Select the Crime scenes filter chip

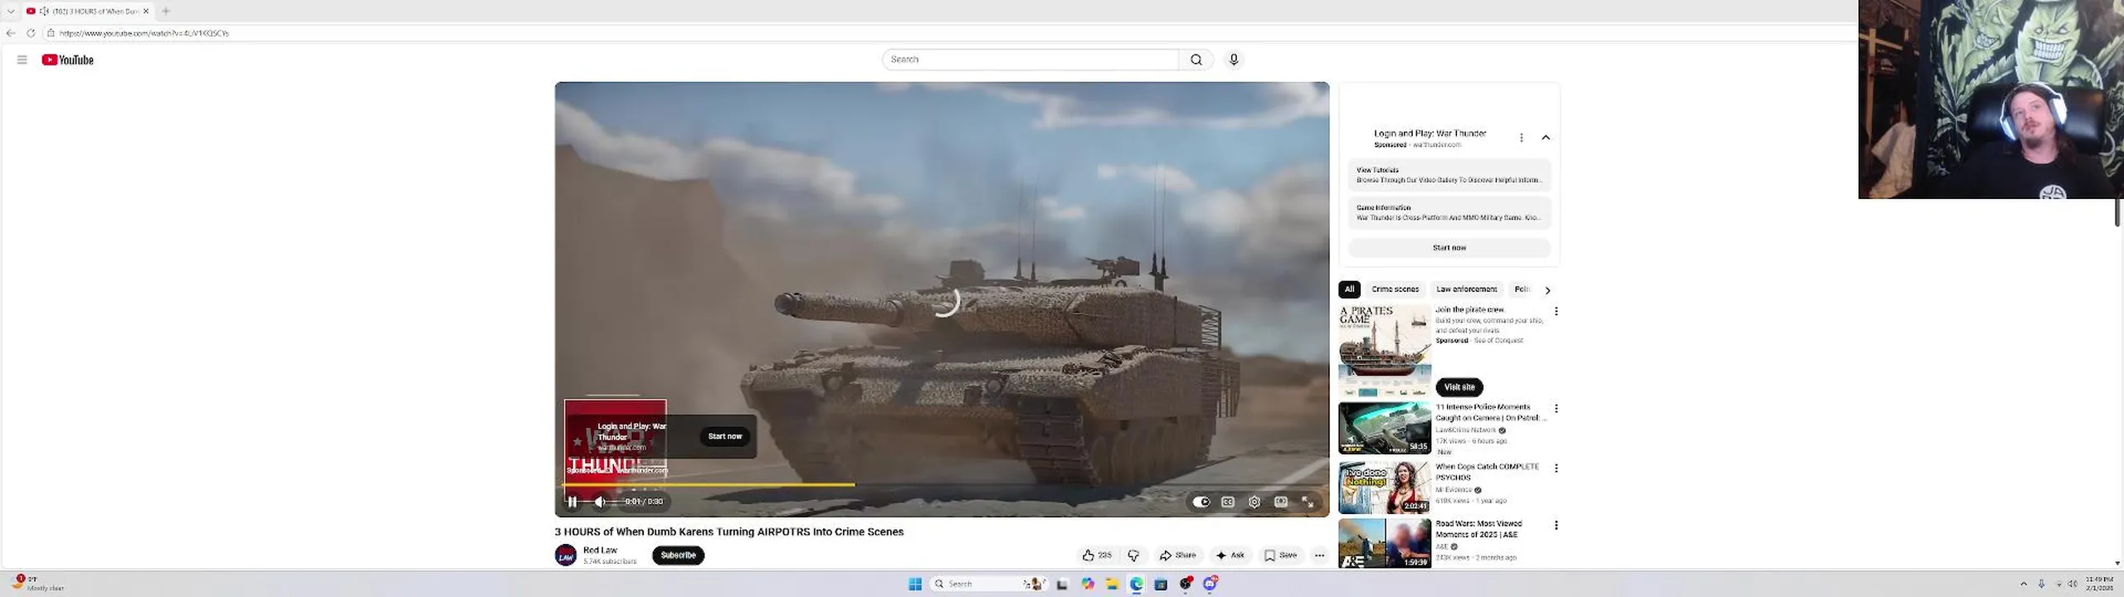pyautogui.click(x=1395, y=289)
